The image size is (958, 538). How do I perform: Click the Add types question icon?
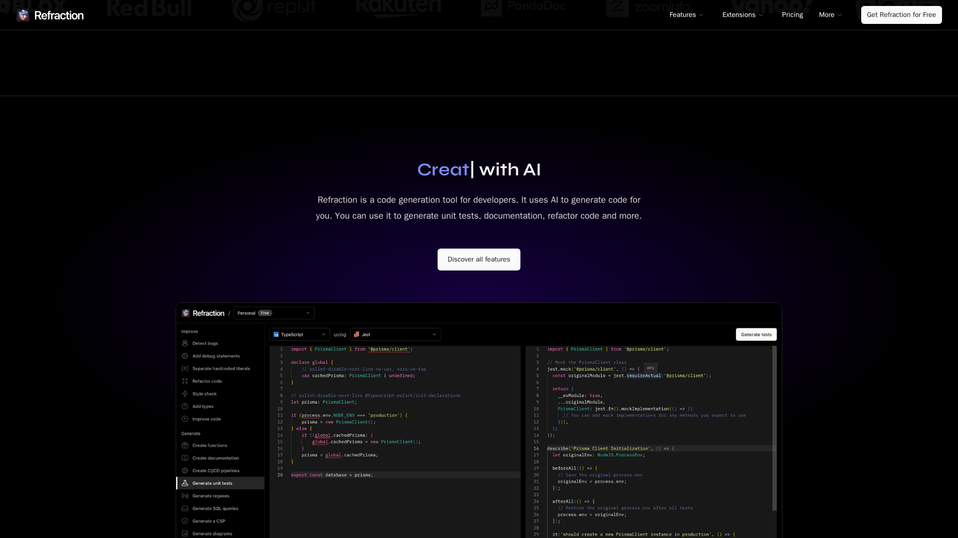coord(185,406)
